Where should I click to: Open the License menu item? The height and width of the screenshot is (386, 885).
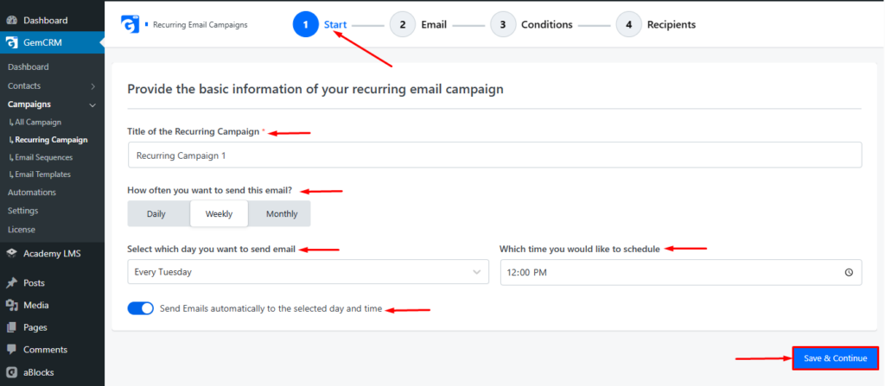click(22, 230)
